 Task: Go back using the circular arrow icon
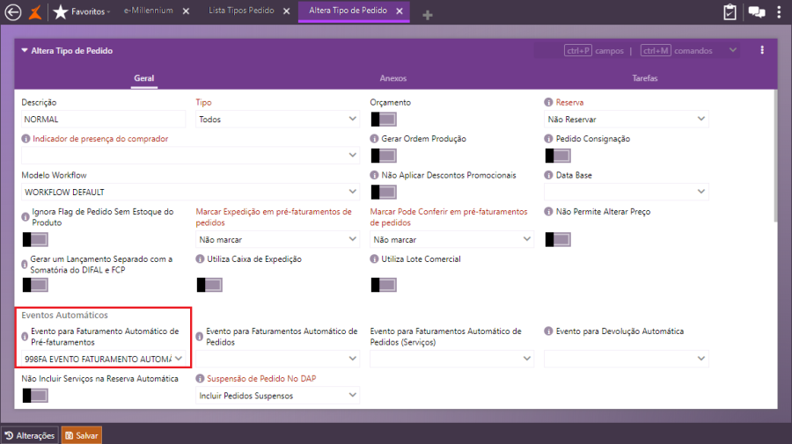click(13, 11)
